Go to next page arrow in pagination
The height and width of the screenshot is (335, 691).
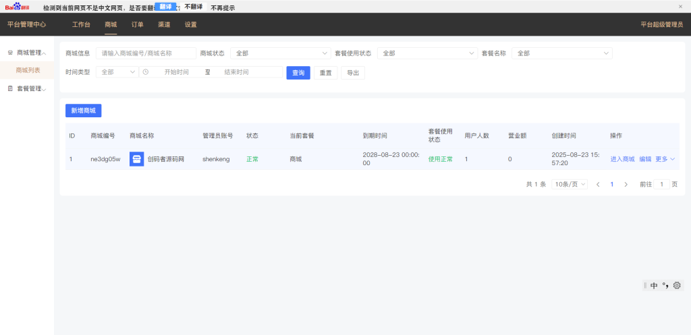coord(626,184)
